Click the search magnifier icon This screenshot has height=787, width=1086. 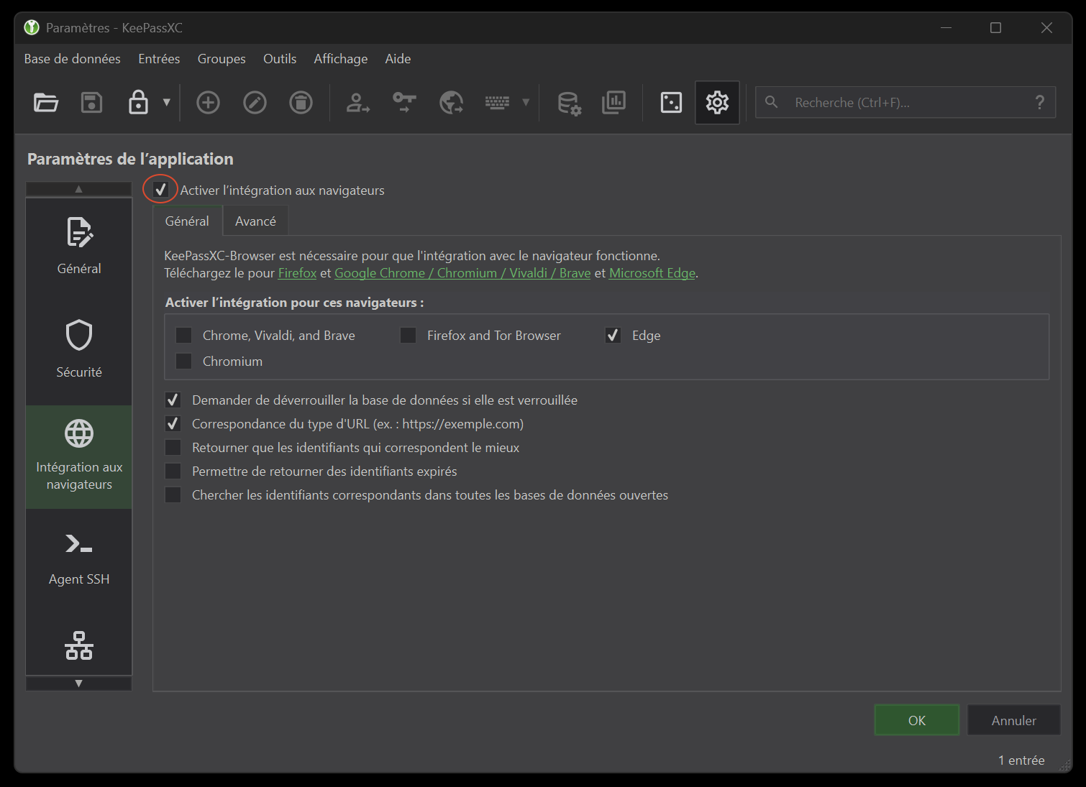tap(772, 102)
